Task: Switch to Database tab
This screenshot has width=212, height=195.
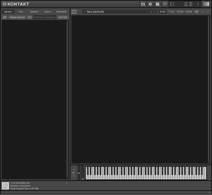Action: pos(34,12)
